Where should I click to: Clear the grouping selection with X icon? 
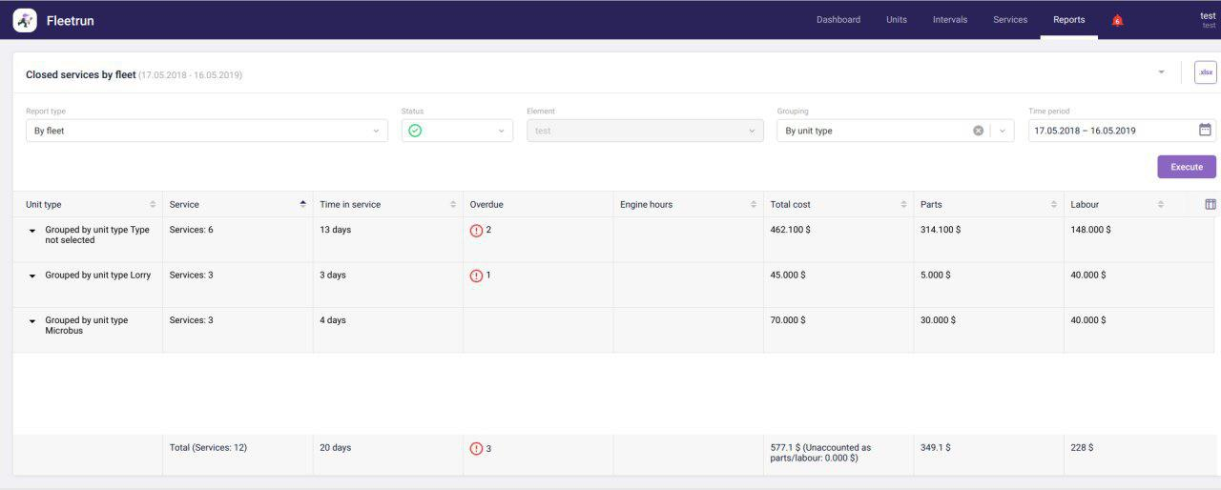(x=978, y=131)
